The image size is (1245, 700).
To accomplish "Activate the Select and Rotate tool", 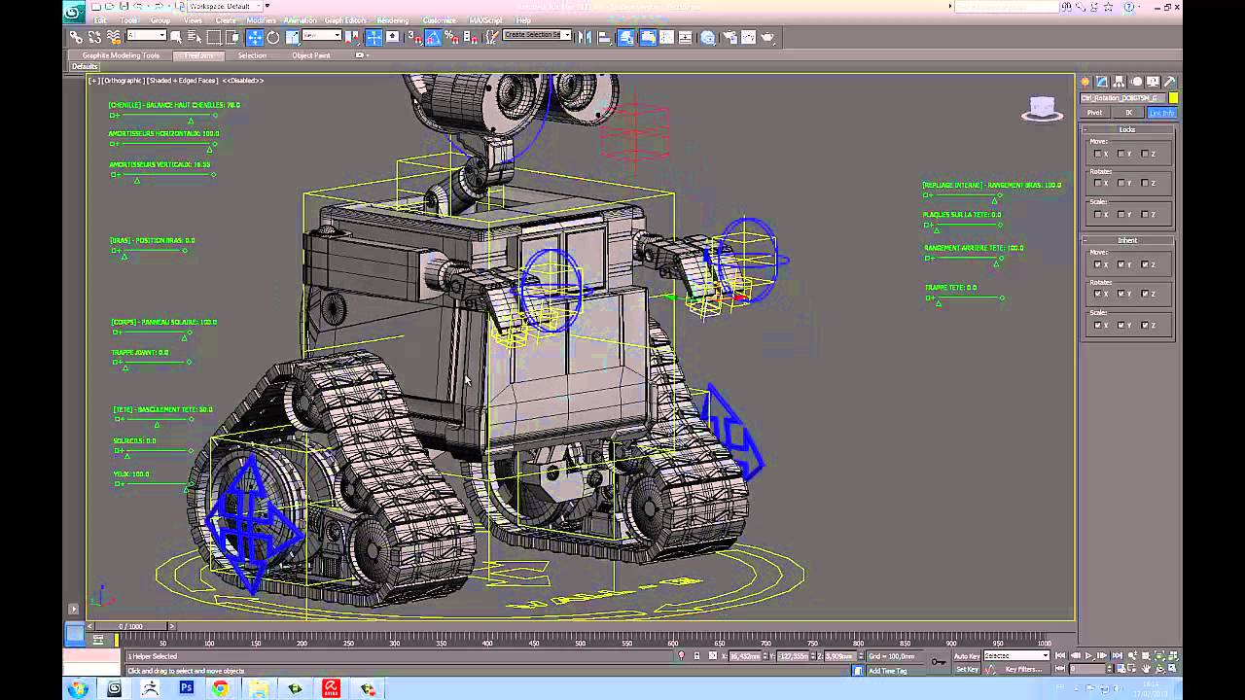I will 273,37.
